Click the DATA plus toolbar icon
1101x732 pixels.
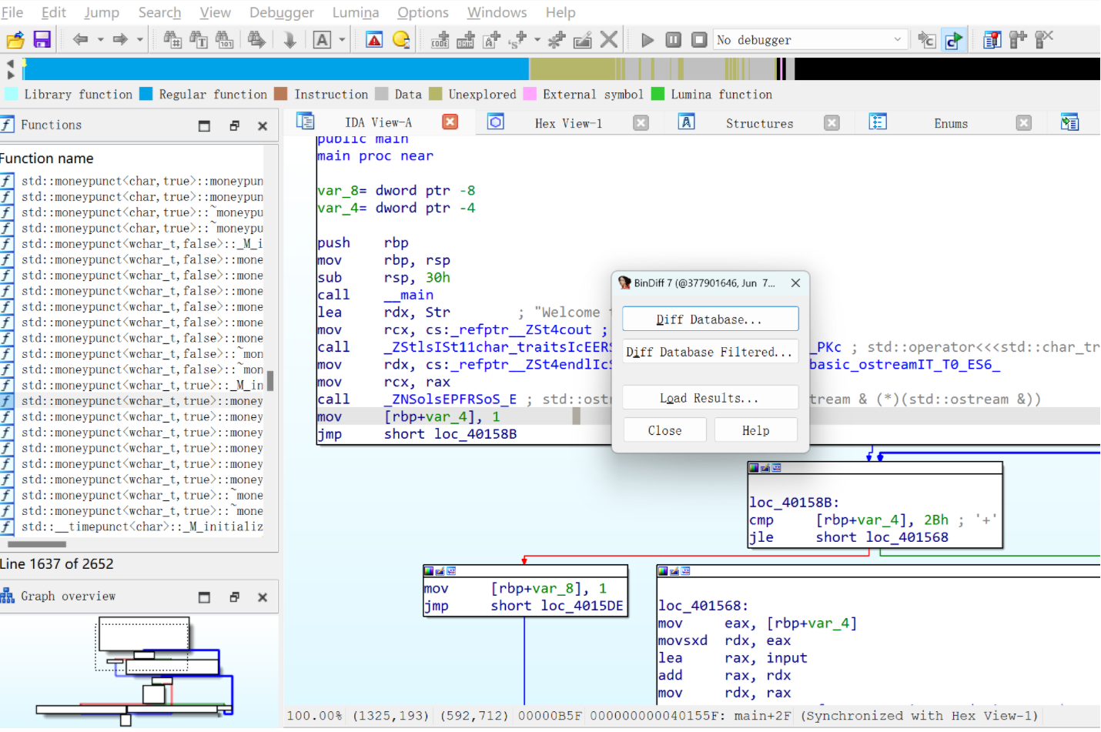(466, 39)
